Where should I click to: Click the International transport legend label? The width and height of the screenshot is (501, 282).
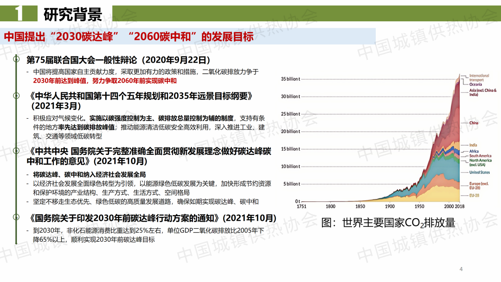(479, 77)
